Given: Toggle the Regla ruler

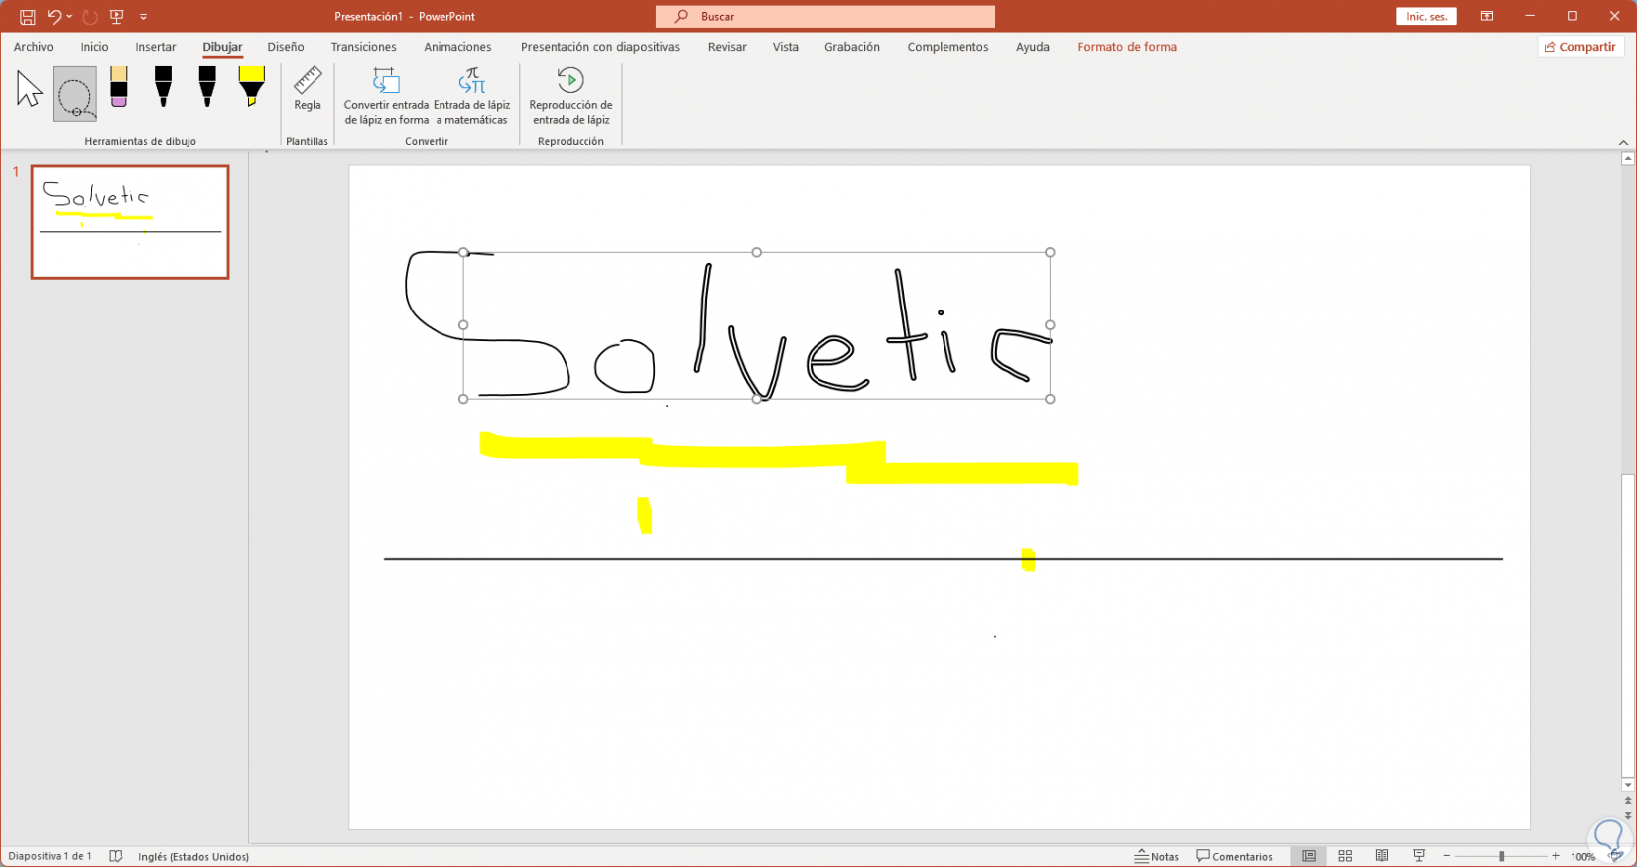Looking at the screenshot, I should (x=308, y=89).
